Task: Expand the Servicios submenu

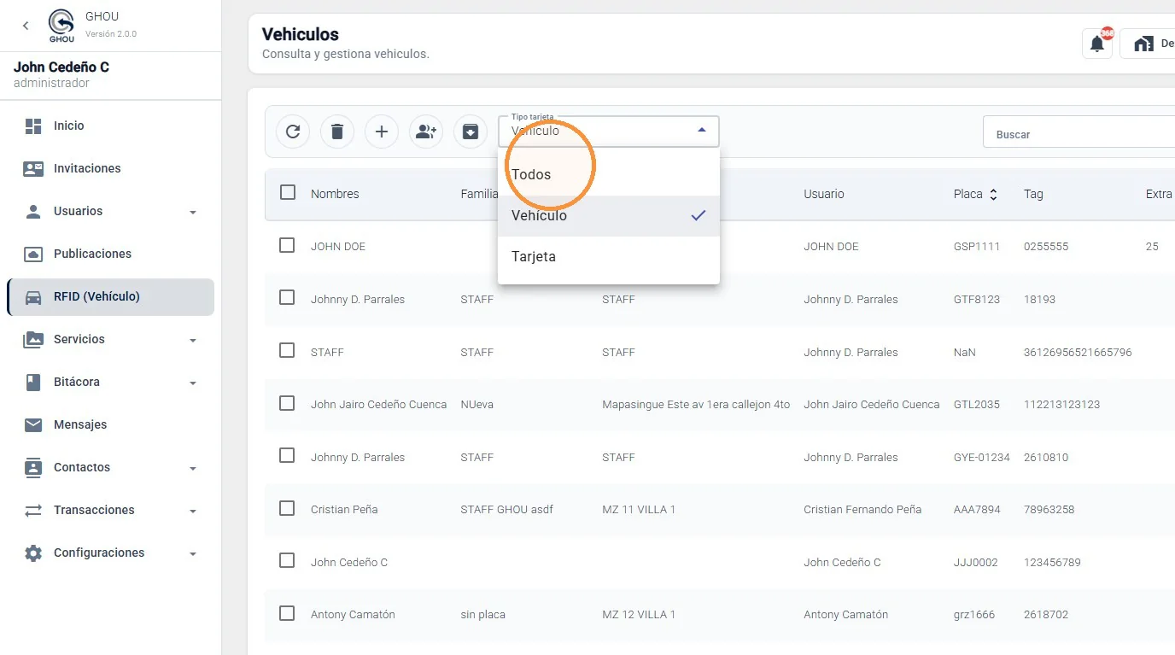Action: (x=193, y=340)
